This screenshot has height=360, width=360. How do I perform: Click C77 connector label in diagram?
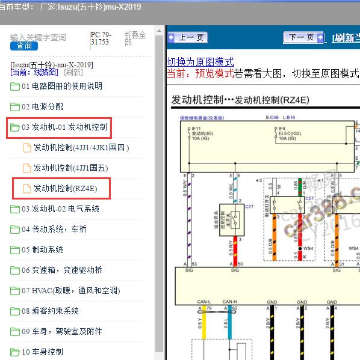(249, 207)
